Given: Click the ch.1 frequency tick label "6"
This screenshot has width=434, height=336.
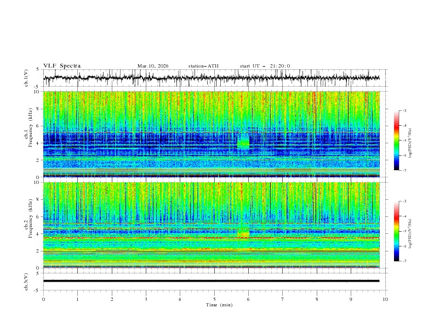Looking at the screenshot, I should click(38, 126).
